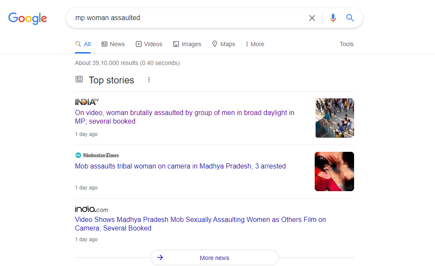Switch to the Images tab

tap(187, 44)
